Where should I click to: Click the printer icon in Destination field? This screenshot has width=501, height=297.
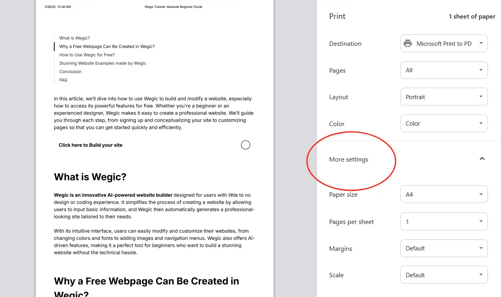[x=408, y=43]
